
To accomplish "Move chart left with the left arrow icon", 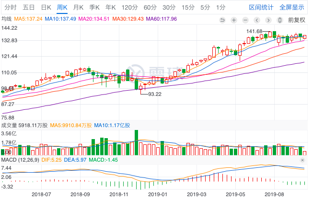I will [x=257, y=20].
